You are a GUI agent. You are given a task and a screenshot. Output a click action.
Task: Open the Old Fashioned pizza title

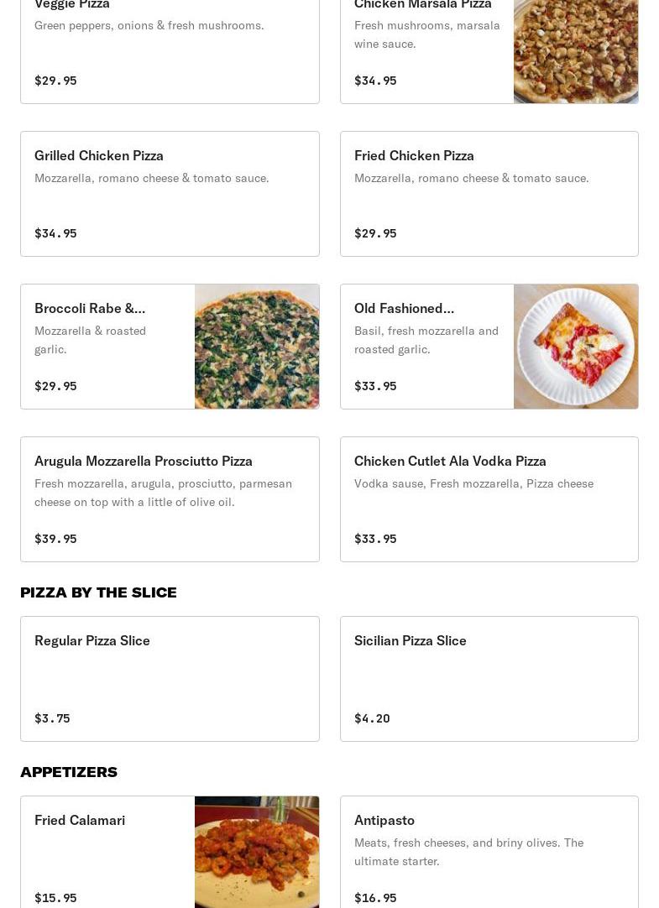tap(404, 309)
